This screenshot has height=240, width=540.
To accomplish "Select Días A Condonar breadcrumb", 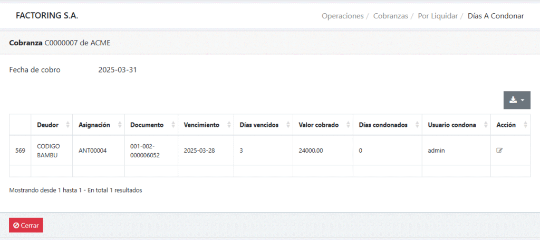I will [496, 16].
